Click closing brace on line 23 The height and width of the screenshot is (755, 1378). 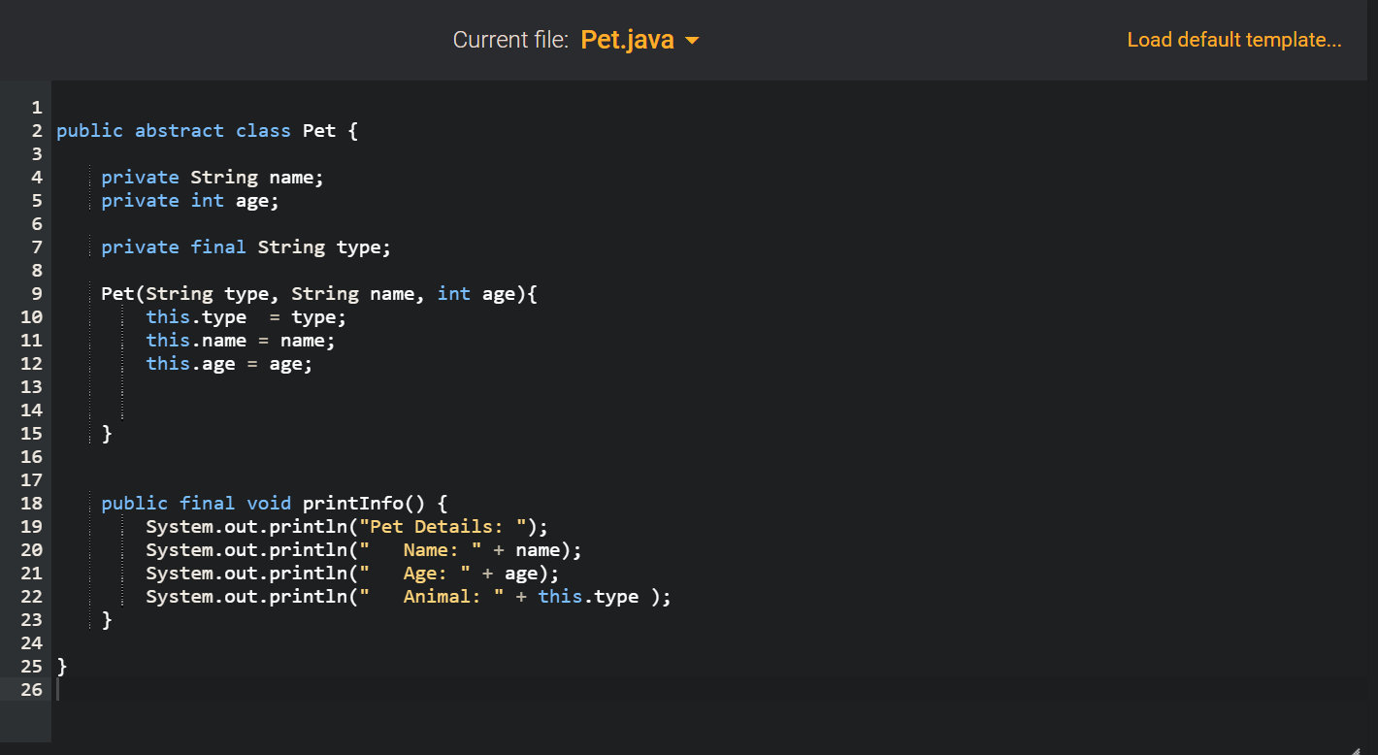tap(107, 619)
